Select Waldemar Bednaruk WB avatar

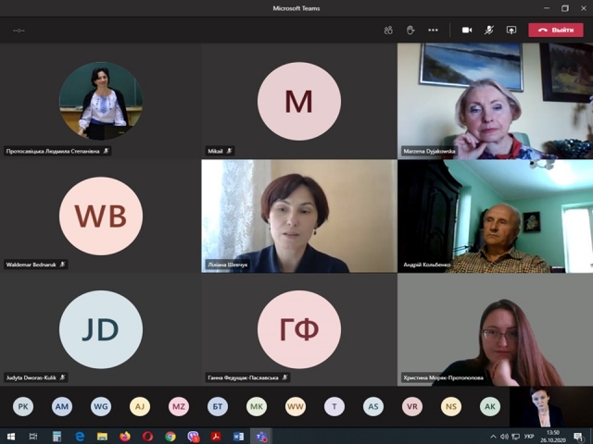101,216
